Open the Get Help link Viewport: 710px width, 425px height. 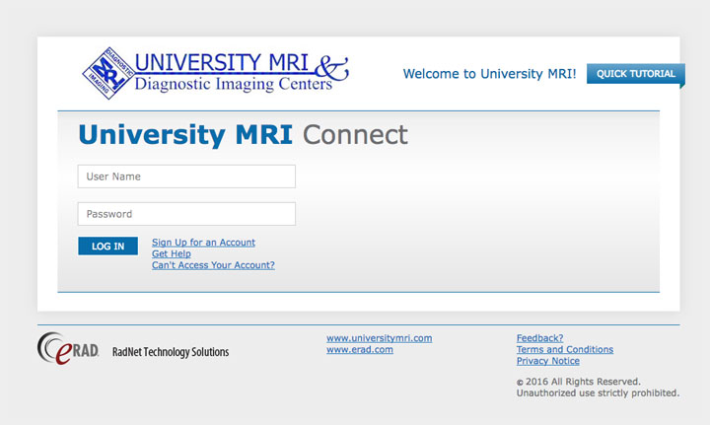pyautogui.click(x=172, y=253)
